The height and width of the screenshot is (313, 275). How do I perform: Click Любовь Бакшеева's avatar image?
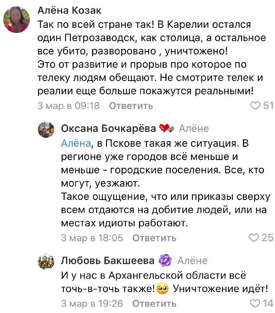pos(46,261)
